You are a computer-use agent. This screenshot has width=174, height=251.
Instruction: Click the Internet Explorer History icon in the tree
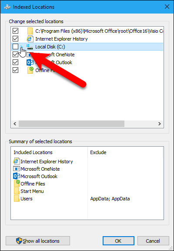coord(30,39)
